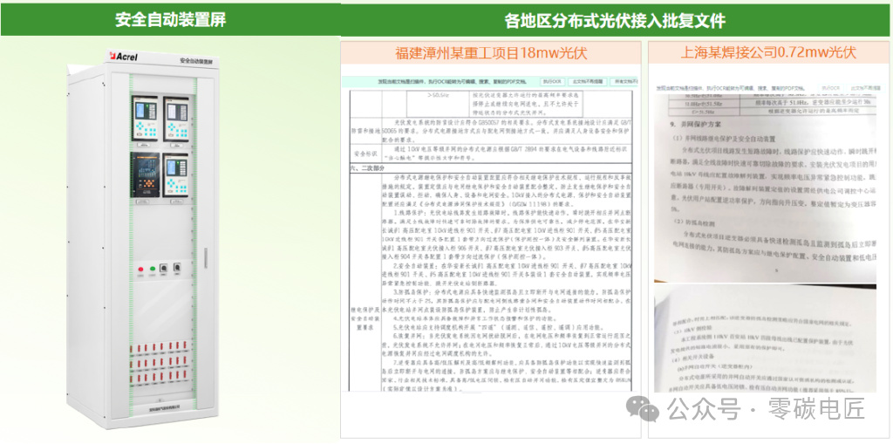Image resolution: width=893 pixels, height=444 pixels.
Task: Click the cabinet door handle
Action: click(206, 256)
